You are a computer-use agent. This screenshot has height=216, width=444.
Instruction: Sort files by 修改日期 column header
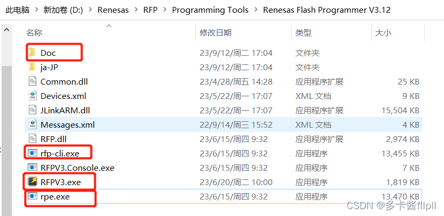tap(216, 33)
